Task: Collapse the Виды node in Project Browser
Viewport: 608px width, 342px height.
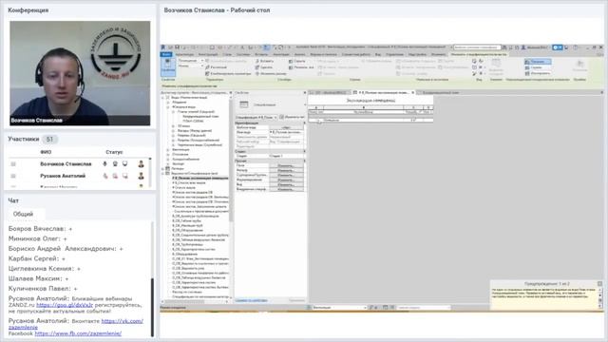Action: point(163,97)
